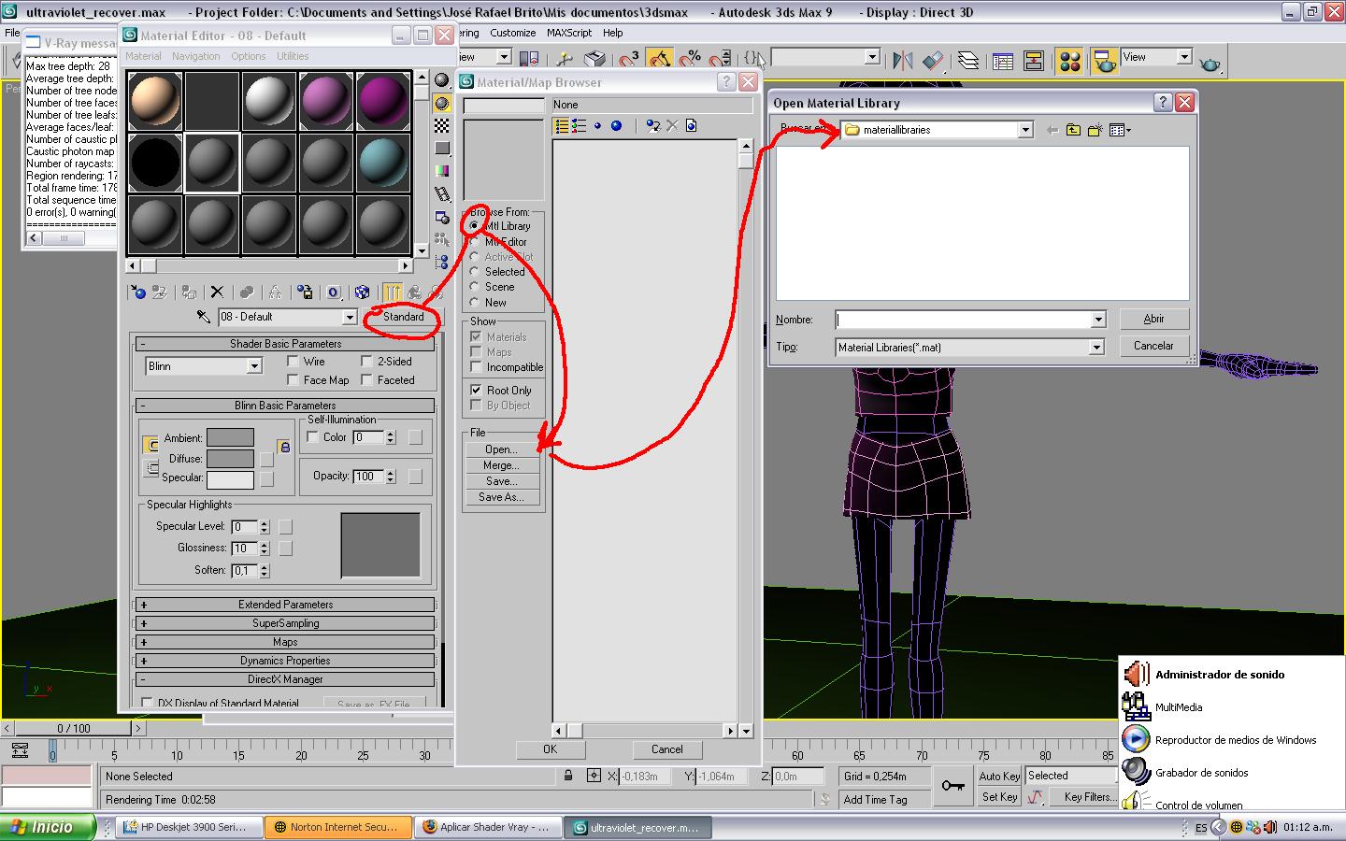
Task: Open Schematic View icon in main toolbar
Action: coord(1034,62)
